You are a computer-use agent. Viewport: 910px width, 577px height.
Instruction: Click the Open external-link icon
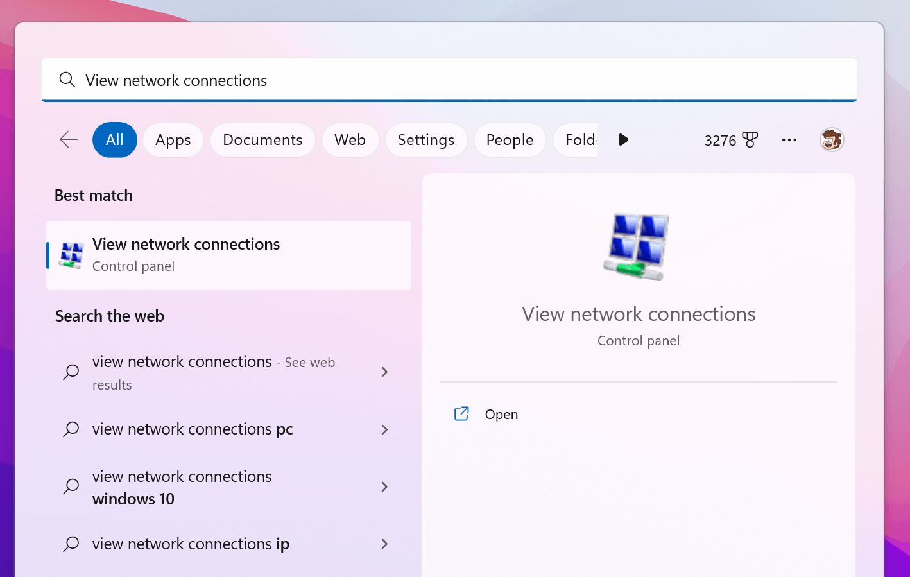tap(461, 413)
